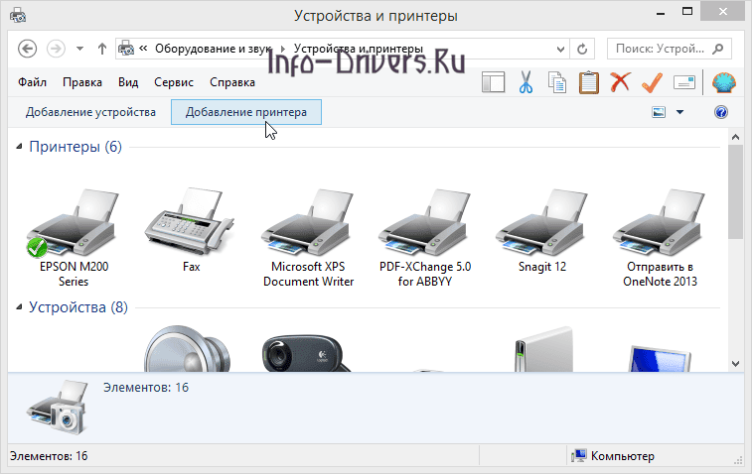Viewport: 752px width, 474px height.
Task: Open the Вид menu
Action: pos(128,82)
